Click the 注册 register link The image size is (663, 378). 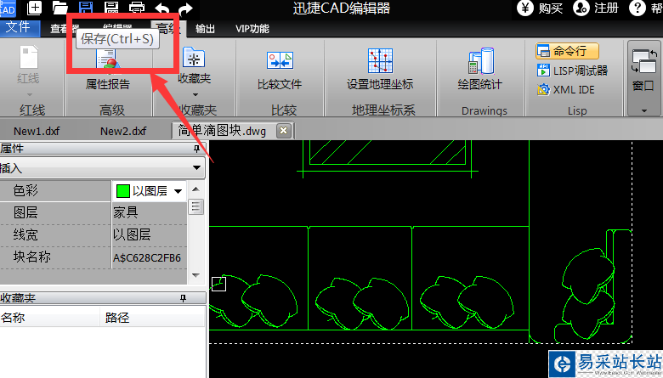coord(606,8)
